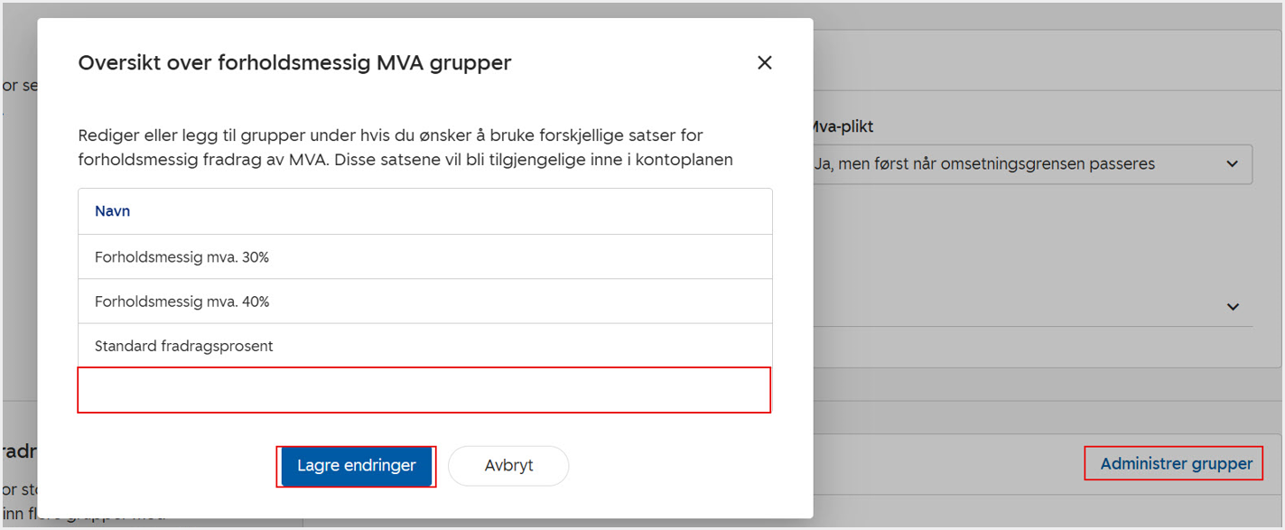The width and height of the screenshot is (1285, 530).
Task: Sort by the Navn column header
Action: 113,211
